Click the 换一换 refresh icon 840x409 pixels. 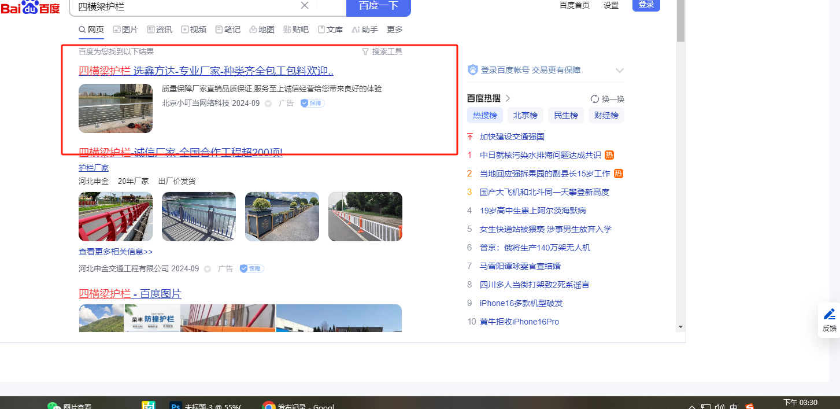[x=595, y=99]
